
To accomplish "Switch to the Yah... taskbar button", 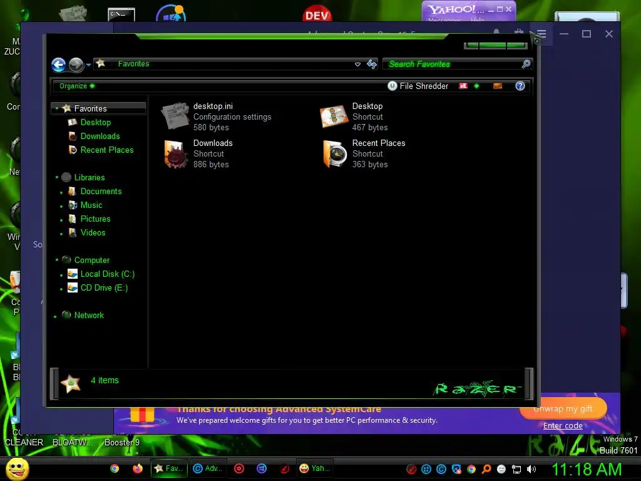I will pyautogui.click(x=315, y=468).
